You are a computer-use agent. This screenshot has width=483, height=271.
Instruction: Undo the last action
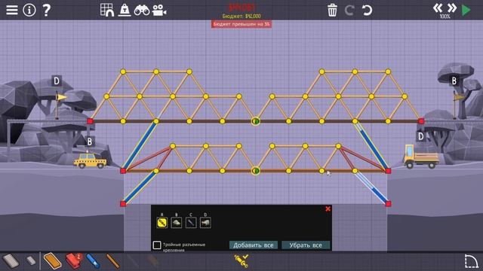pyautogui.click(x=367, y=10)
